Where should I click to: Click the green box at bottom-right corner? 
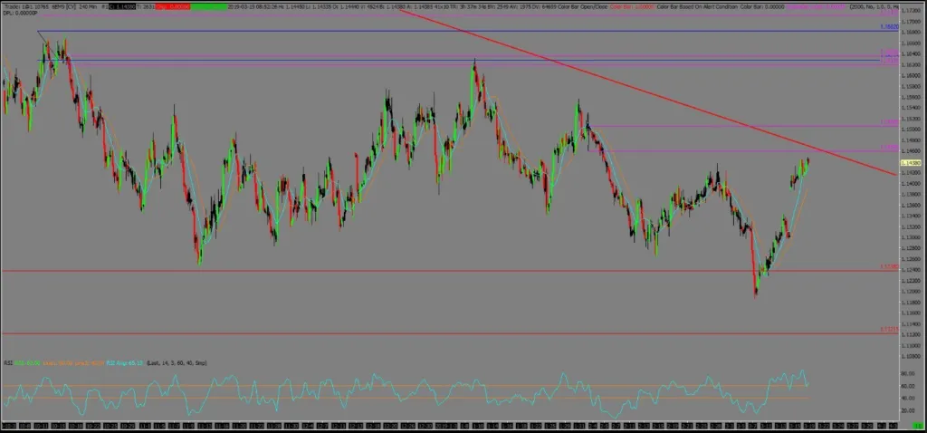pyautogui.click(x=918, y=426)
